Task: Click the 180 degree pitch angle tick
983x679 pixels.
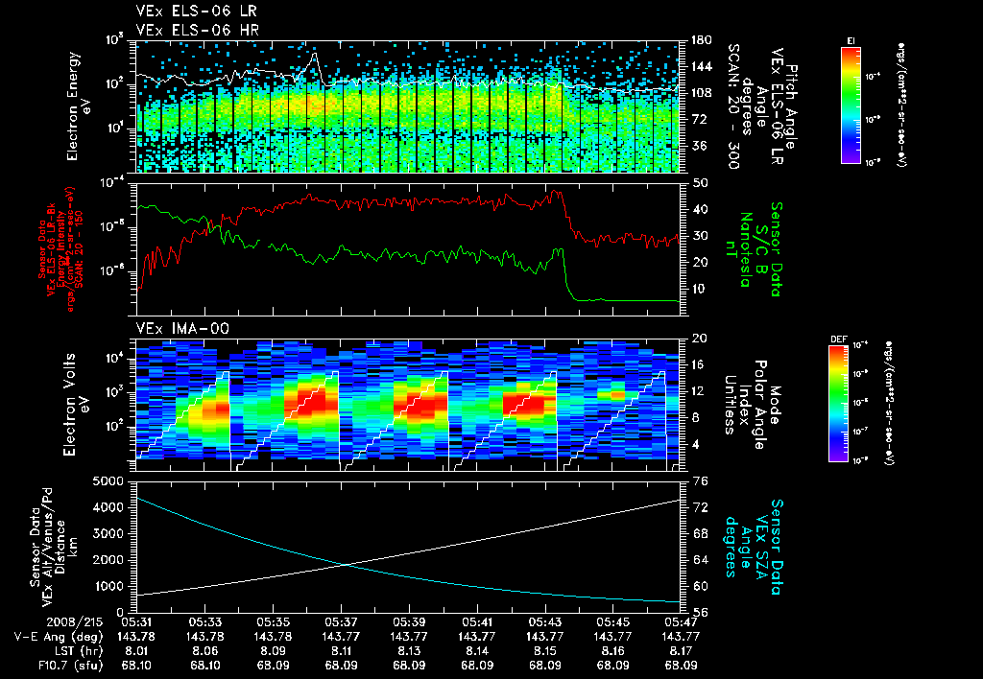Action: click(x=700, y=40)
